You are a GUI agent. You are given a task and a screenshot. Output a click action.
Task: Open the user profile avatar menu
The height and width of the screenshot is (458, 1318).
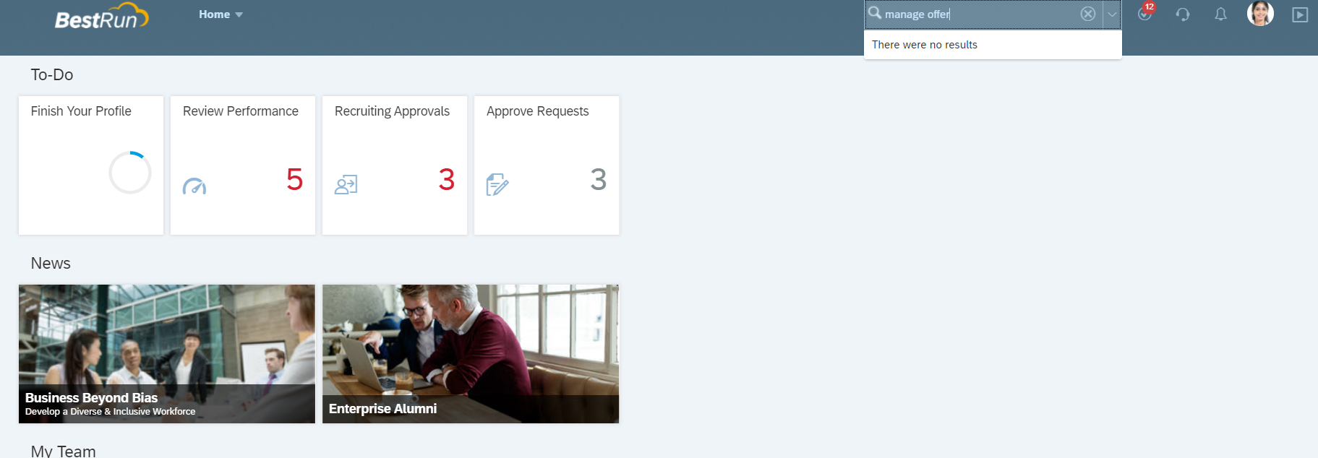coord(1260,13)
